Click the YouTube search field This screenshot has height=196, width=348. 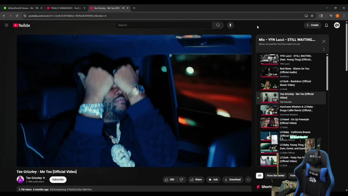pyautogui.click(x=164, y=25)
